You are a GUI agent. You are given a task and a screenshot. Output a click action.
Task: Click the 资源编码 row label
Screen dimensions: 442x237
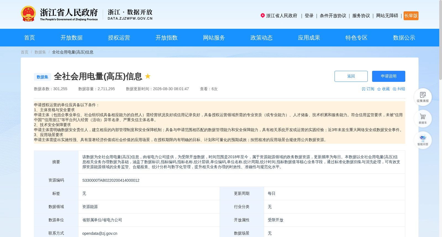coord(56,180)
